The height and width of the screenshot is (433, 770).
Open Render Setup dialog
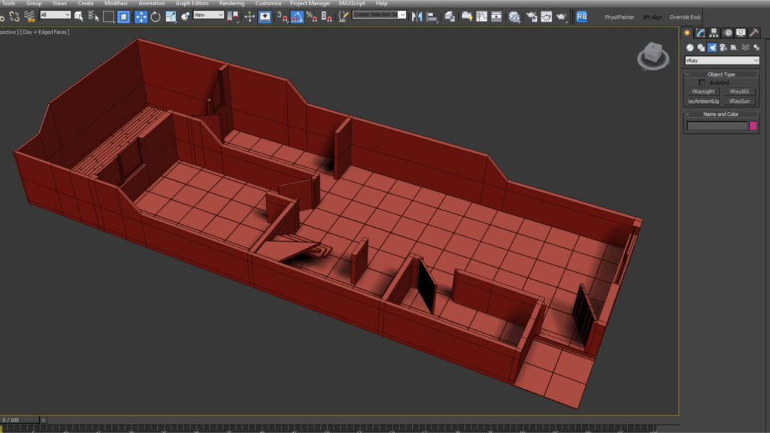pyautogui.click(x=532, y=17)
